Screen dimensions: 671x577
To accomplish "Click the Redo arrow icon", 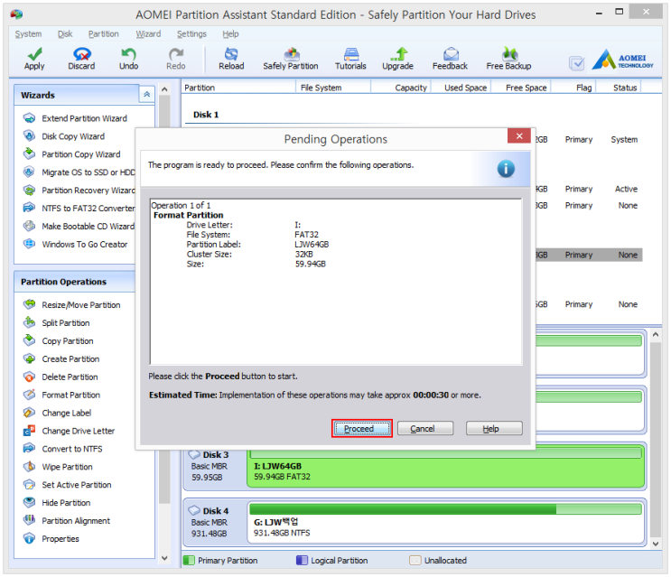I will click(x=176, y=54).
